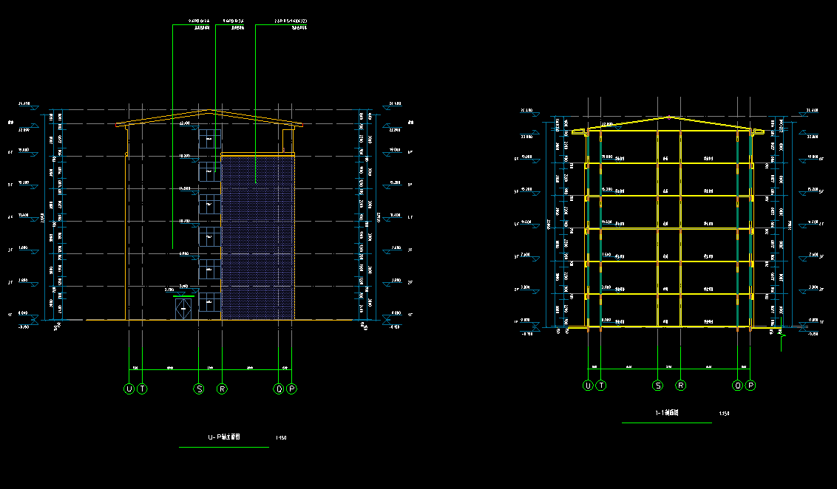Select axis bubble S under the left elevation
Viewport: 837px width, 489px height.
198,389
